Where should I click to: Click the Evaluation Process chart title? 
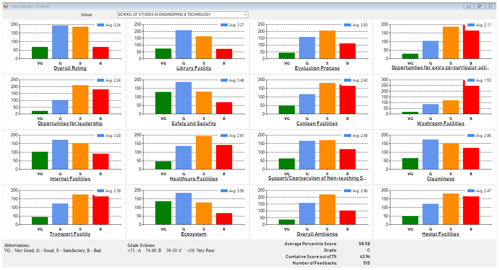pos(317,68)
